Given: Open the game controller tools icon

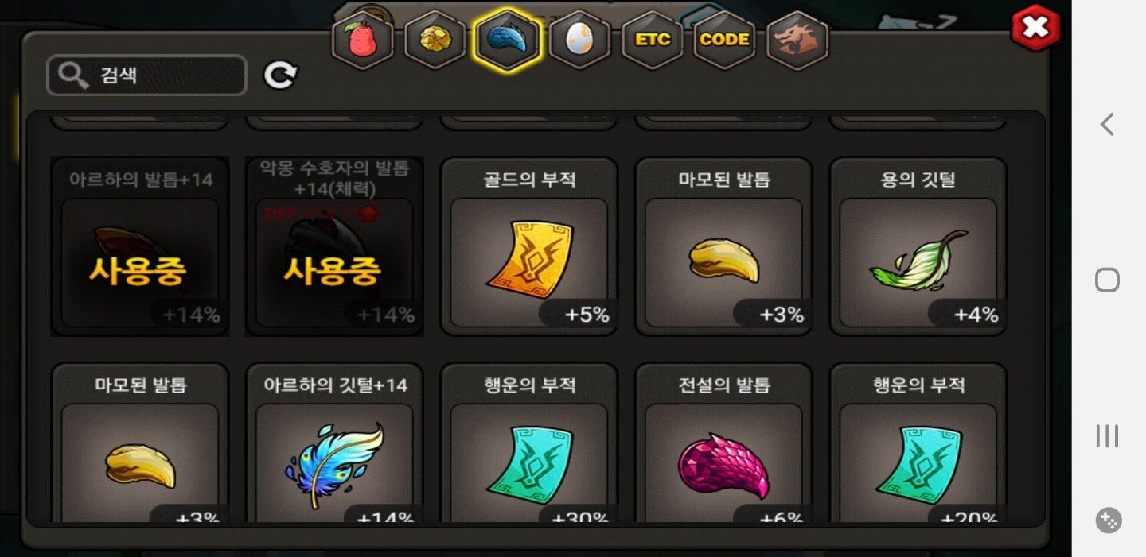Looking at the screenshot, I should (x=1108, y=520).
